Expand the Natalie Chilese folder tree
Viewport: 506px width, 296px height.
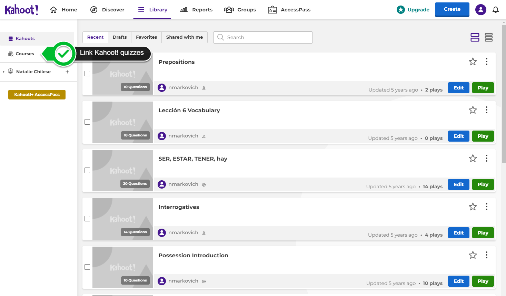click(4, 72)
